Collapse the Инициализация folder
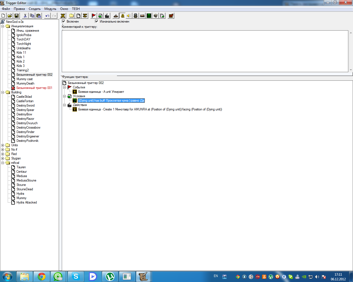Image resolution: width=353 pixels, height=282 pixels. pos(3,26)
